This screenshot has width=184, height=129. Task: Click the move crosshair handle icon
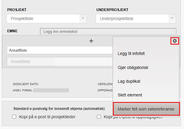pyautogui.click(x=92, y=41)
